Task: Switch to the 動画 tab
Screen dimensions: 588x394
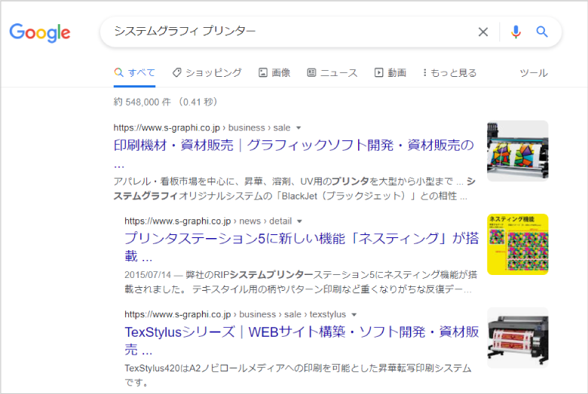Action: click(390, 73)
